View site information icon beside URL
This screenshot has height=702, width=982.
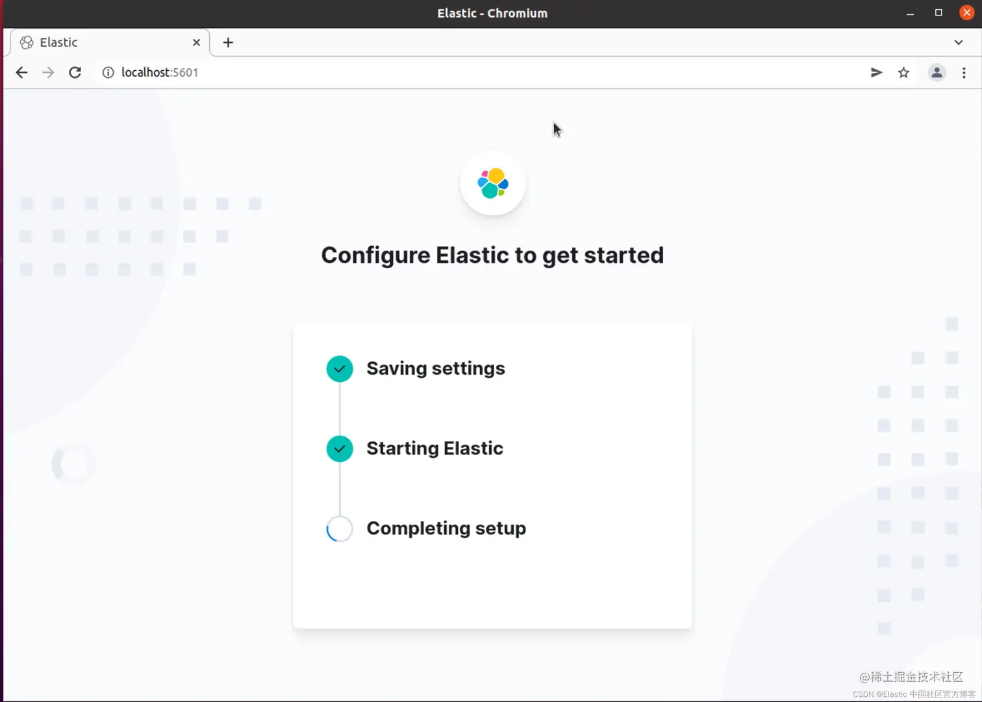pos(108,73)
